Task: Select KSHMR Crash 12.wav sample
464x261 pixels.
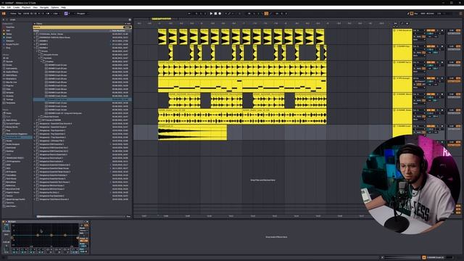Action: (x=57, y=103)
